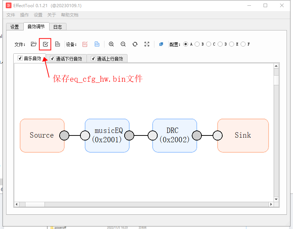This screenshot has width=293, height=229.
Task: Click the red device edit icon
Action: click(x=85, y=44)
